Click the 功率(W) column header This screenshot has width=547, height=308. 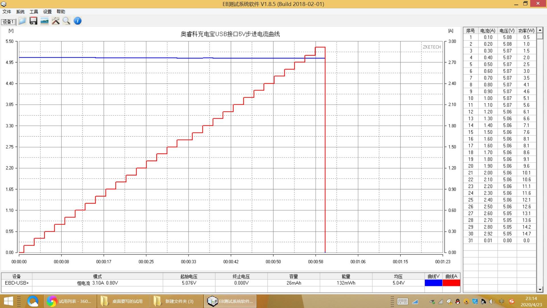pos(526,31)
